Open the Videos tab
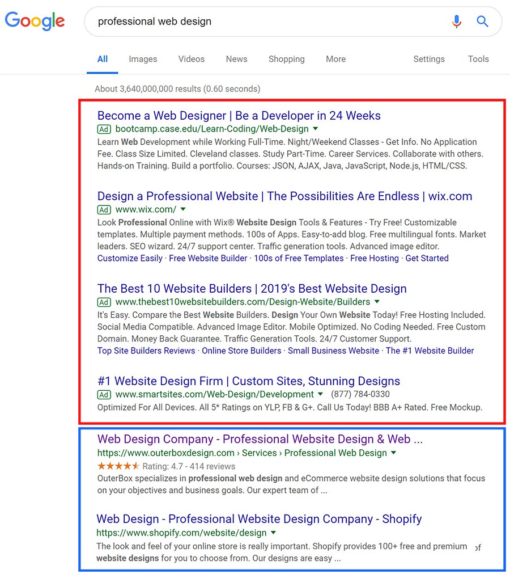 (191, 59)
